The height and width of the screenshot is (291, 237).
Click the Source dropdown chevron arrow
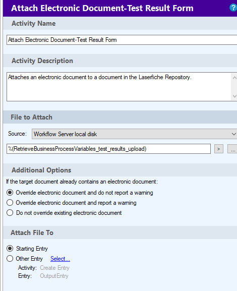tap(233, 134)
